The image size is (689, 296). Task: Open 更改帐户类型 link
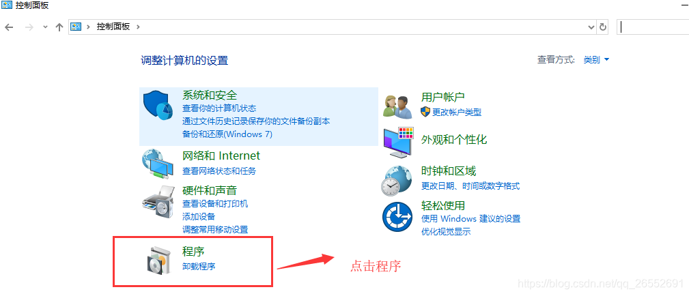(457, 112)
